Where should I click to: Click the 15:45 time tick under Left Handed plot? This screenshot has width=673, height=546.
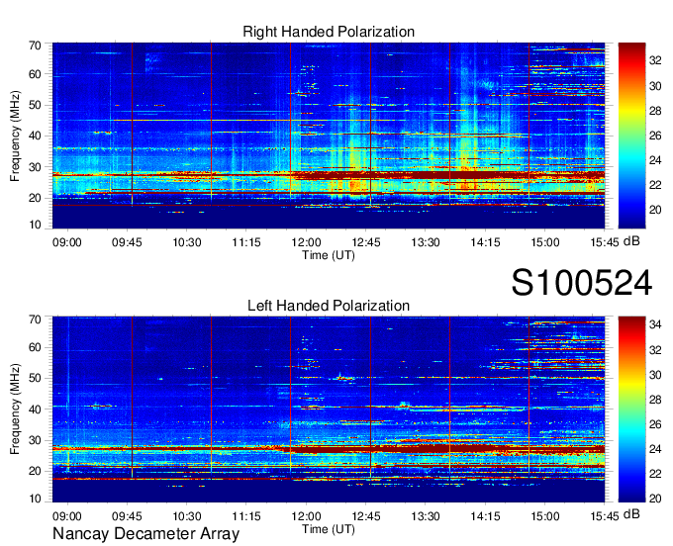[x=605, y=516]
